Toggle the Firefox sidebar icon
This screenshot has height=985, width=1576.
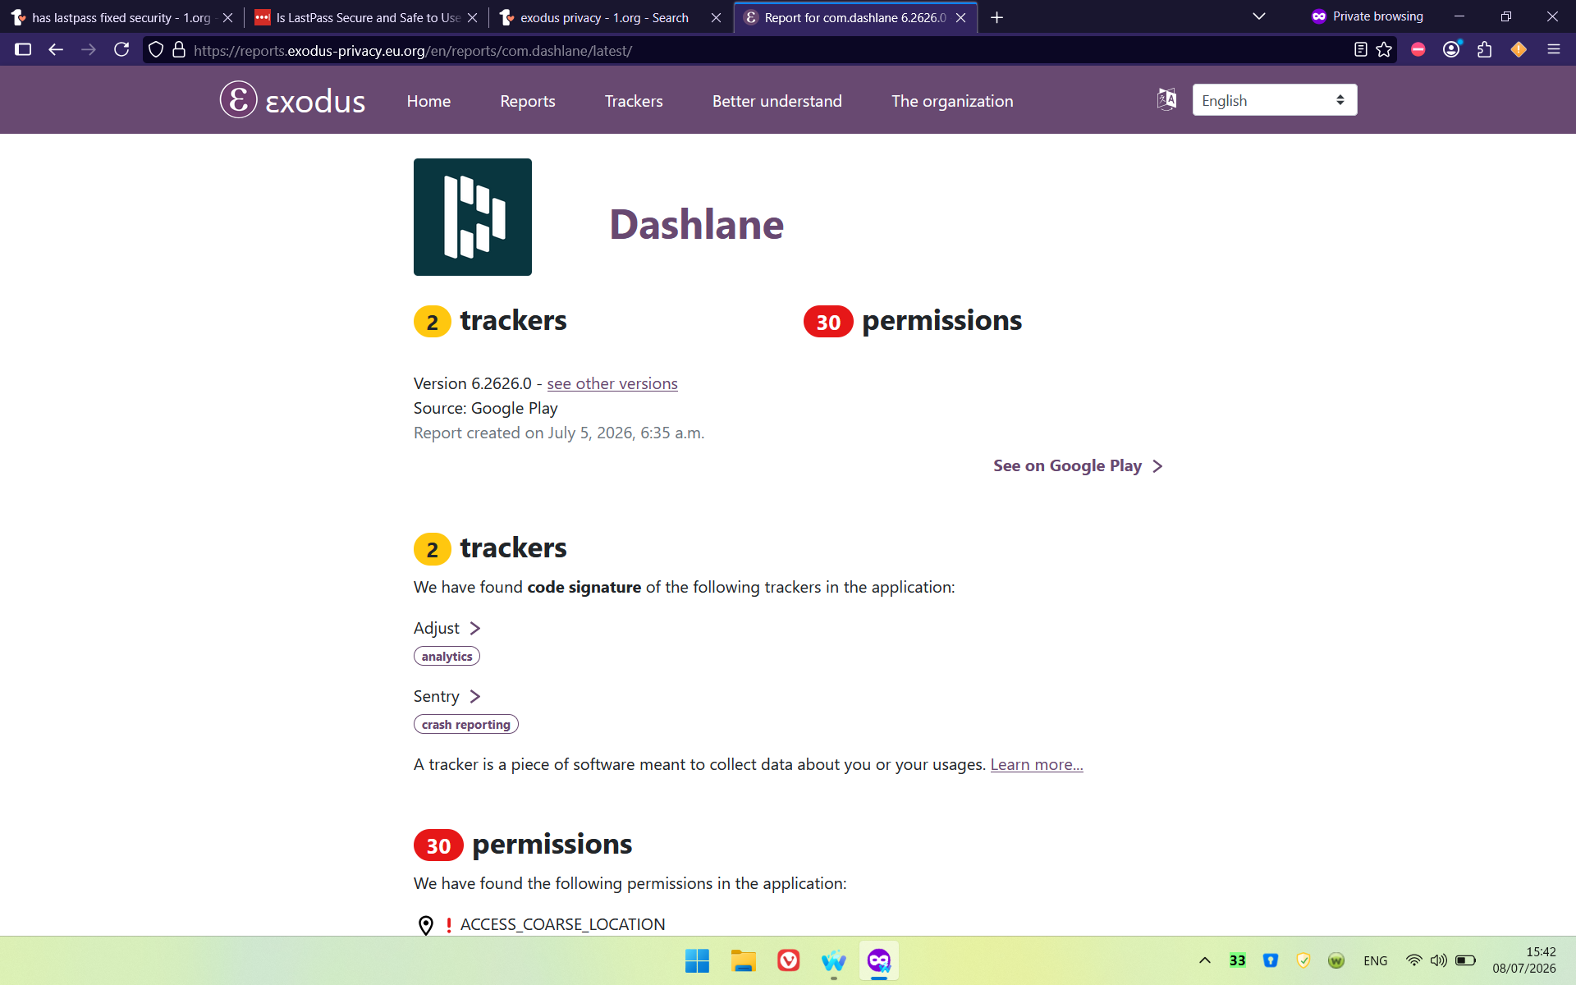(x=23, y=50)
